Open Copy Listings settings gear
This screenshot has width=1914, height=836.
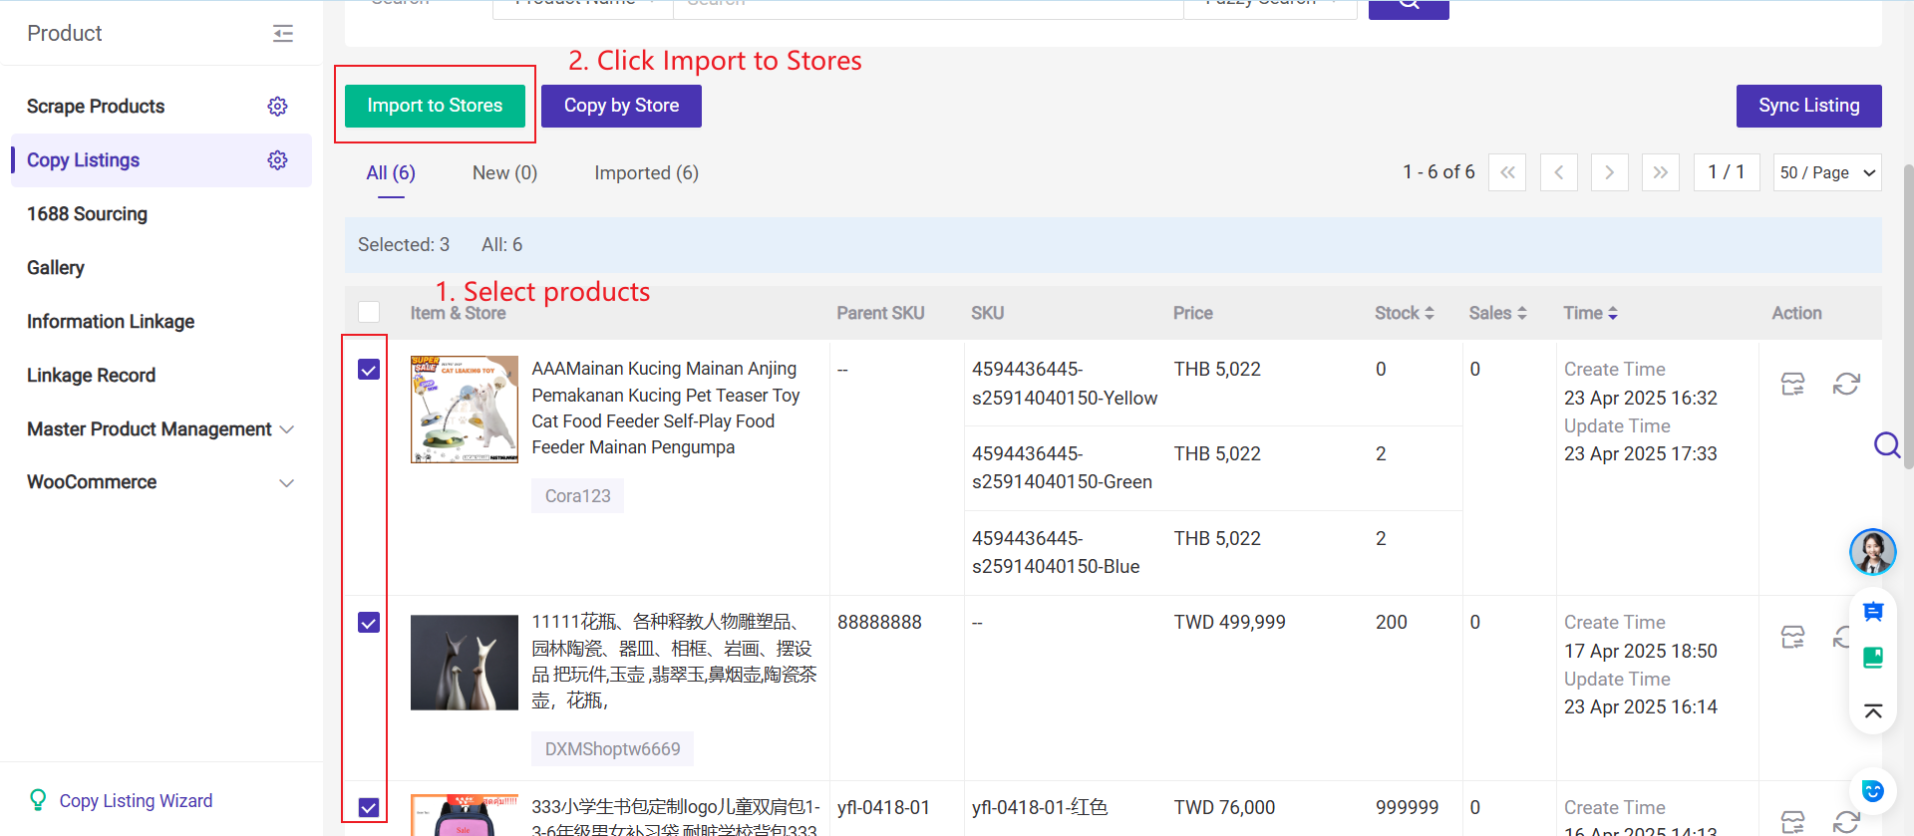click(277, 160)
